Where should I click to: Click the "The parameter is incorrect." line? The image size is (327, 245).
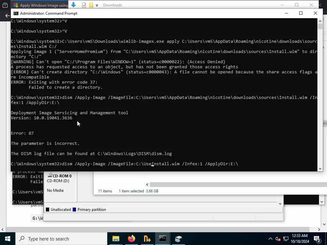click(45, 143)
